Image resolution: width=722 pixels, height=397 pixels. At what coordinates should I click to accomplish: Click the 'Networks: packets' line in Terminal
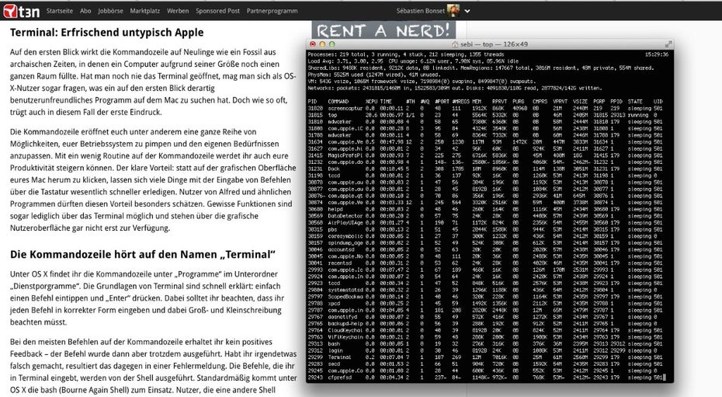point(454,88)
